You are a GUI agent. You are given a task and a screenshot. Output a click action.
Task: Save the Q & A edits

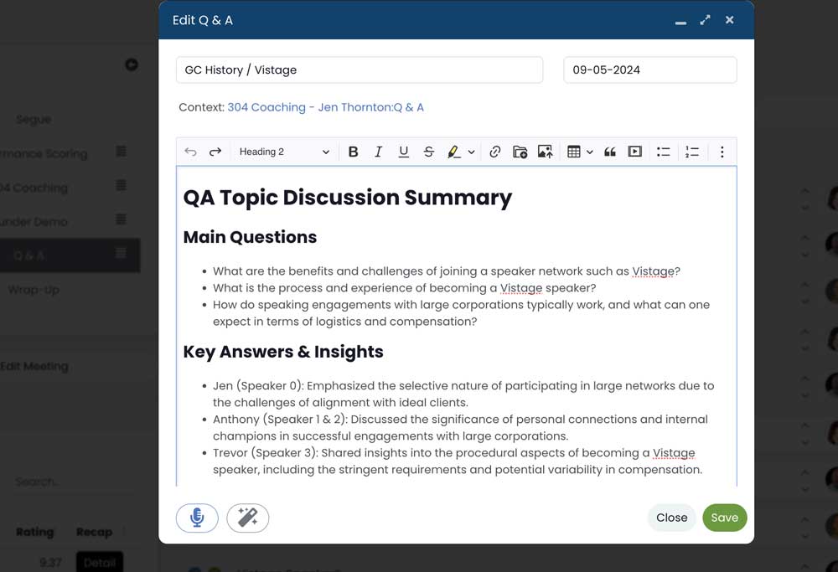tap(724, 518)
